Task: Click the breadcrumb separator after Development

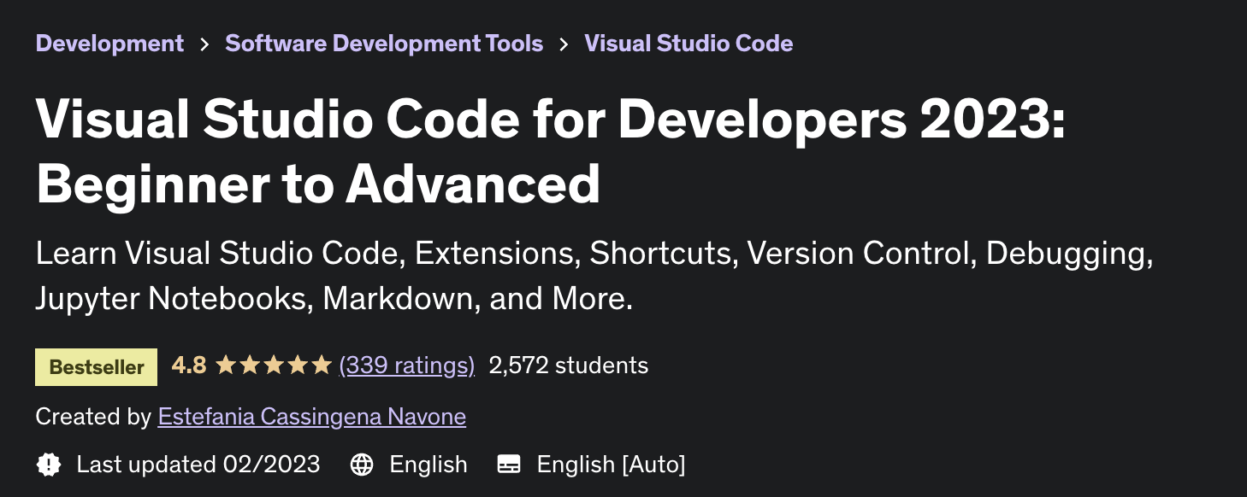Action: click(x=205, y=43)
